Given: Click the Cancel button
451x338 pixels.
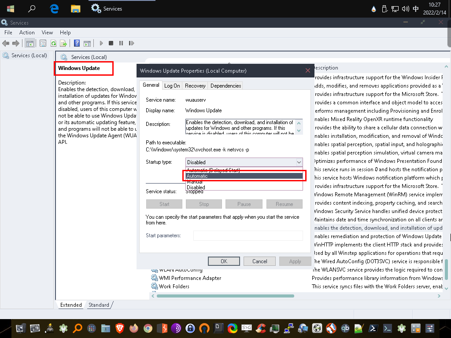Looking at the screenshot, I should [x=259, y=261].
